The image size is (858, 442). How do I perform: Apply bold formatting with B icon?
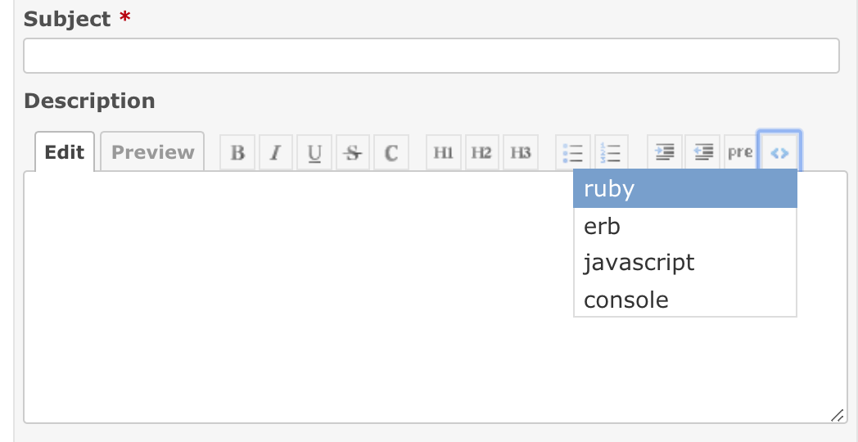(x=237, y=152)
